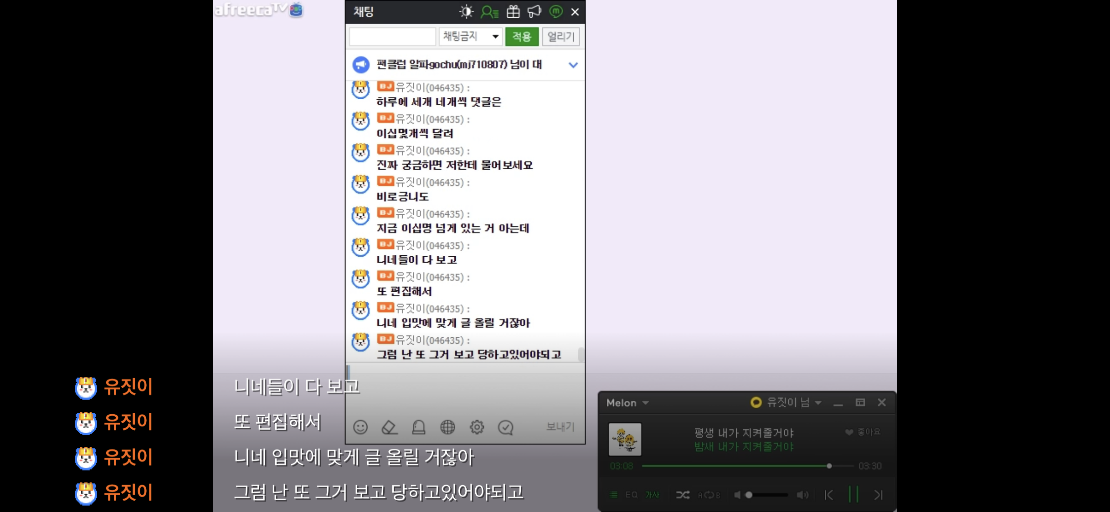The image size is (1110, 512).
Task: Click the Melon song progress bar knob
Action: tap(829, 466)
